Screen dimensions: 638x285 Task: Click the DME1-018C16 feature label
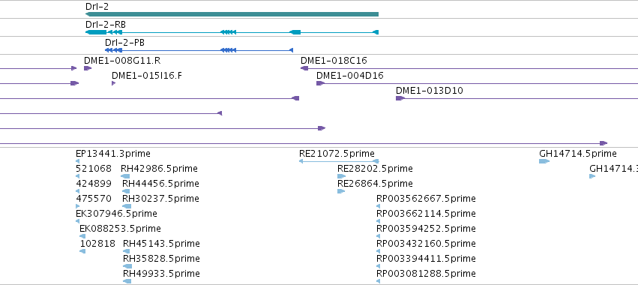point(334,60)
